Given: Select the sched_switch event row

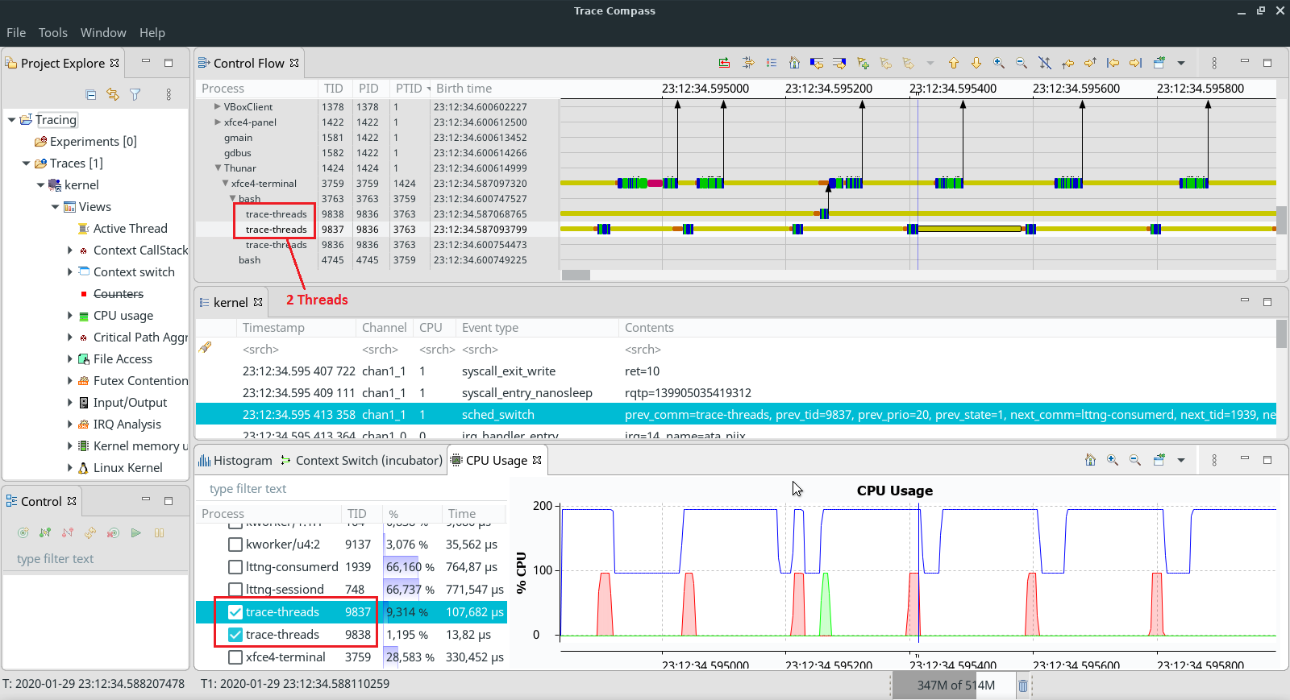Looking at the screenshot, I should pyautogui.click(x=497, y=414).
